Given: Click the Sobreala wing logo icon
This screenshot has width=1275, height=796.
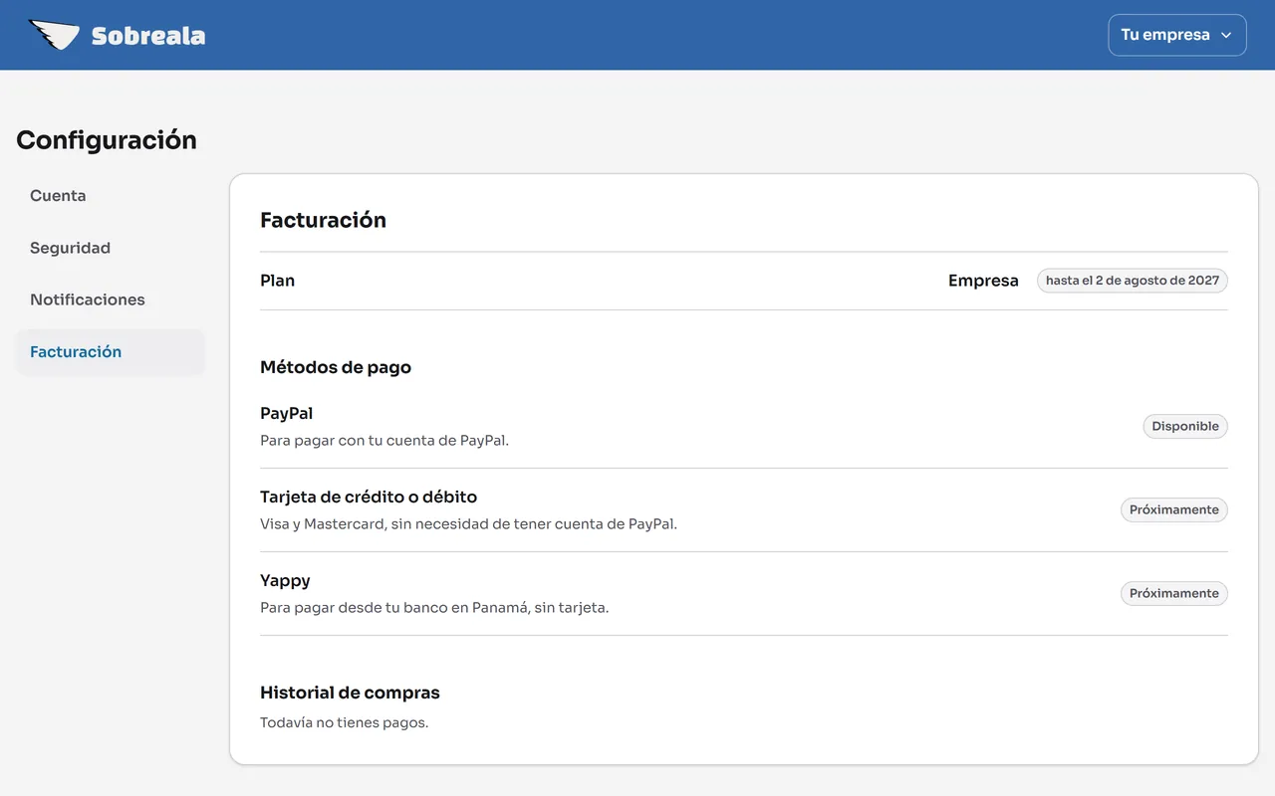Looking at the screenshot, I should pos(54,35).
